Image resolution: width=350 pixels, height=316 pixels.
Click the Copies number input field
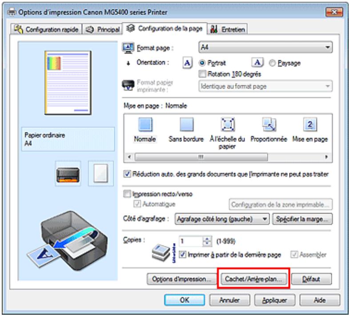[x=191, y=241]
